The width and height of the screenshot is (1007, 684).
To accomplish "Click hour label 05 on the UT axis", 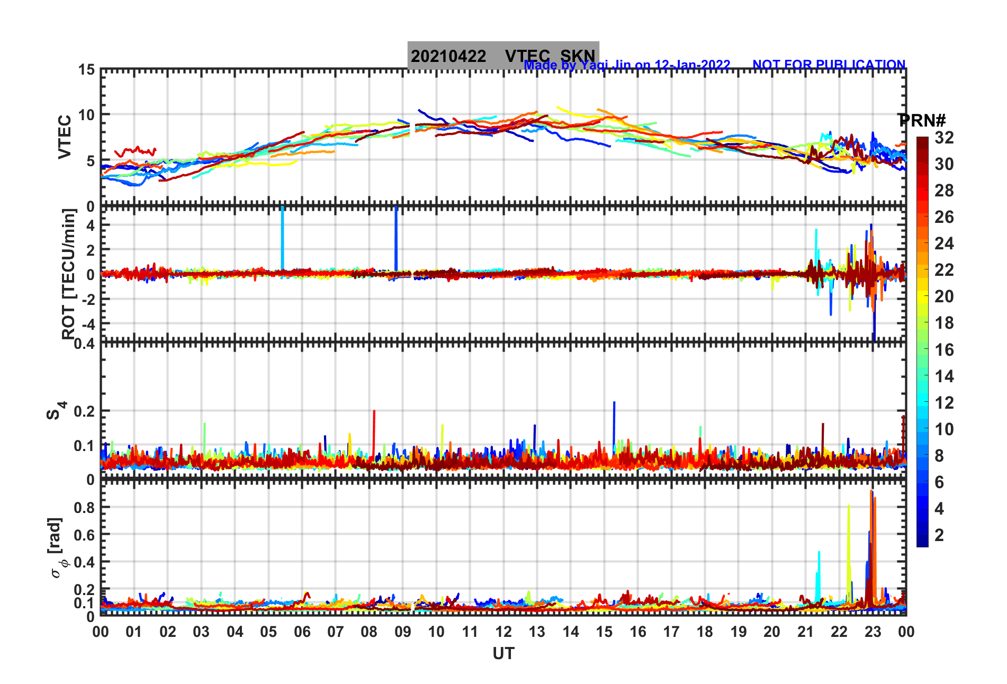I will 268,632.
